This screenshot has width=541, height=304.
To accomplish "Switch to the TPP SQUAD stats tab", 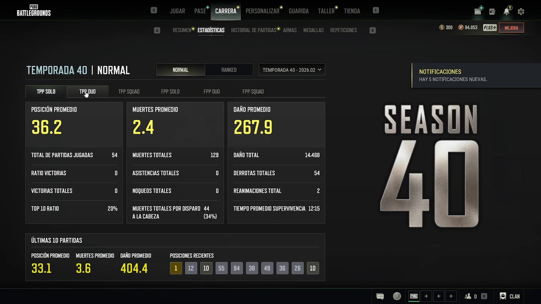I will 129,92.
